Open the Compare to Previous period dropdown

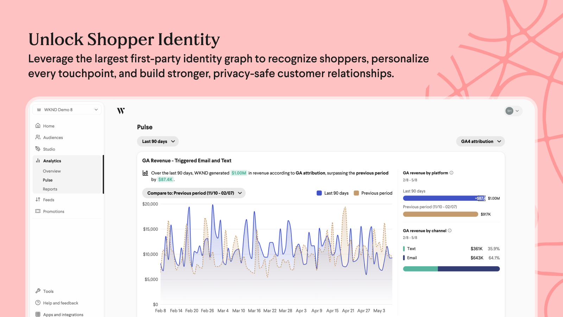tap(194, 193)
